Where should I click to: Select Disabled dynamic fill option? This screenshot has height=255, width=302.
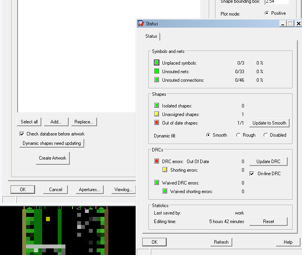[x=266, y=135]
